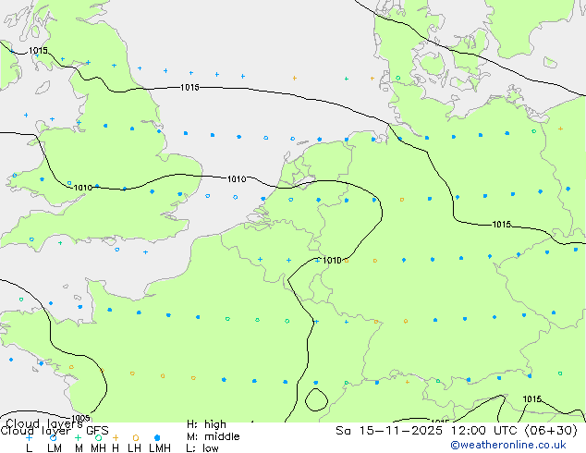Click the orange plus legend symbol for H
The image size is (586, 453).
[x=116, y=437]
